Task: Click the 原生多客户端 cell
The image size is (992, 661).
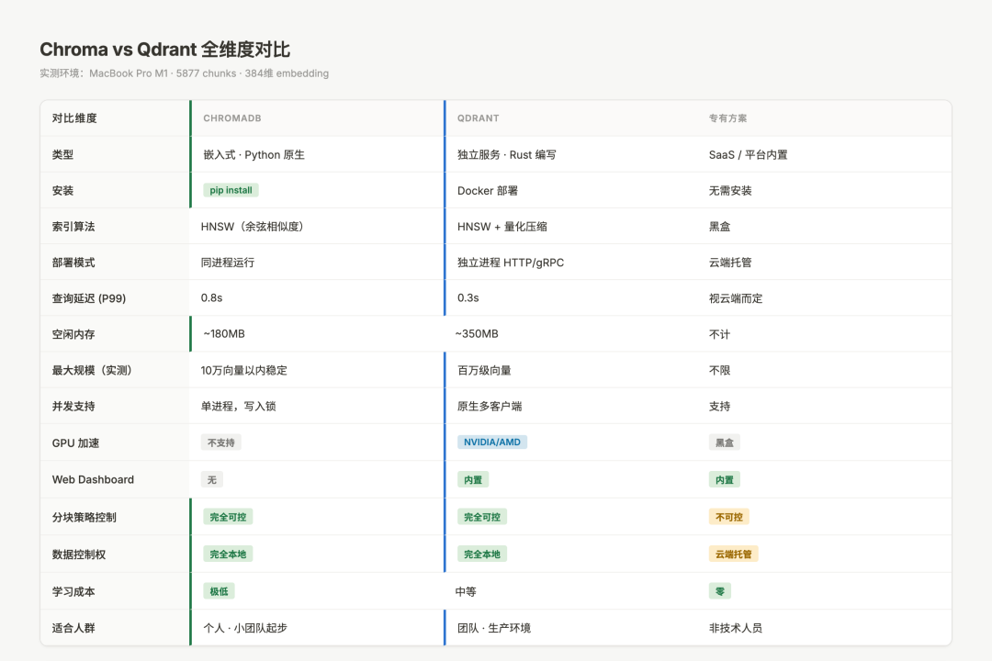Action: pyautogui.click(x=490, y=406)
